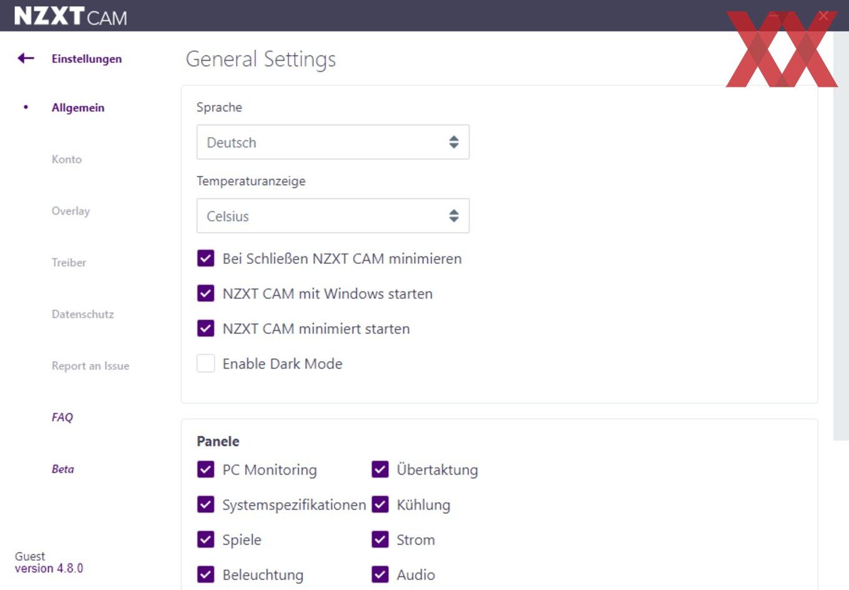Toggle the Spiele panel checkbox

click(205, 539)
